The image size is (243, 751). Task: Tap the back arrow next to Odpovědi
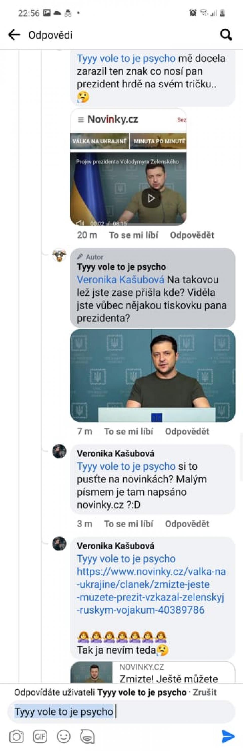14,35
